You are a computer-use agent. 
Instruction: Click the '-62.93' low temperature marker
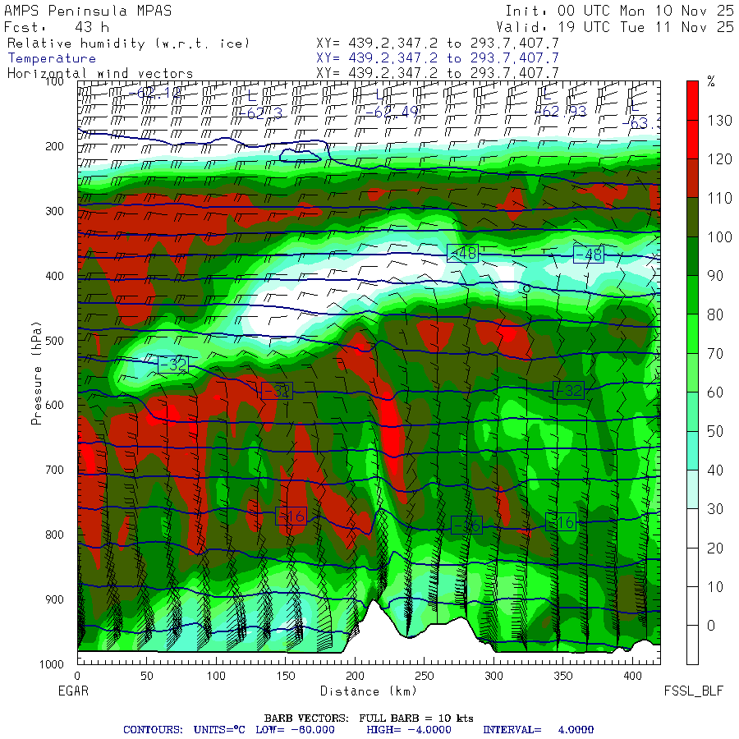(561, 112)
